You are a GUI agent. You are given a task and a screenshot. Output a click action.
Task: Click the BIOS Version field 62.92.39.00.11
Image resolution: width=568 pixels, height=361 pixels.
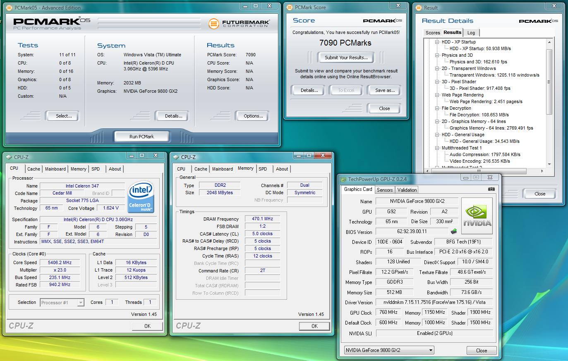tap(412, 231)
